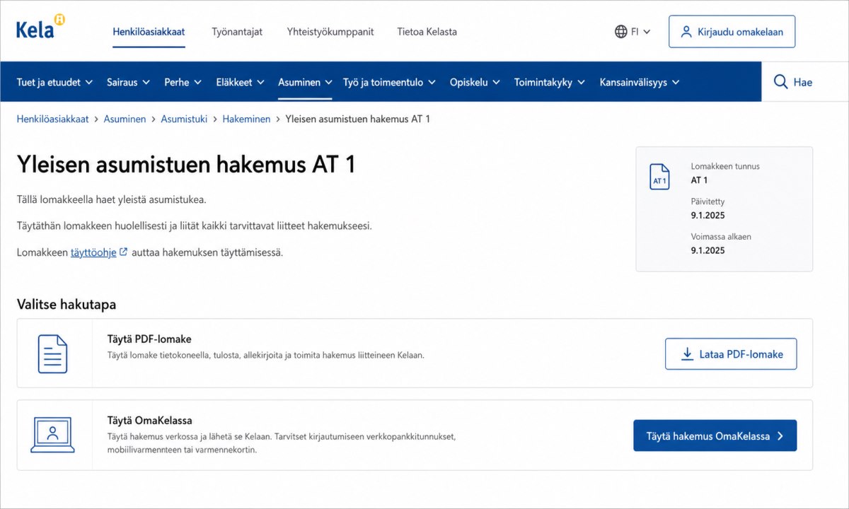
Task: Expand the Opiskelu menu
Action: pyautogui.click(x=475, y=82)
